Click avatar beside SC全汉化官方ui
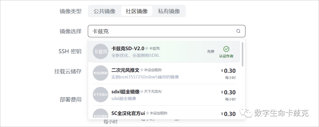The image size is (319, 127). (100, 114)
